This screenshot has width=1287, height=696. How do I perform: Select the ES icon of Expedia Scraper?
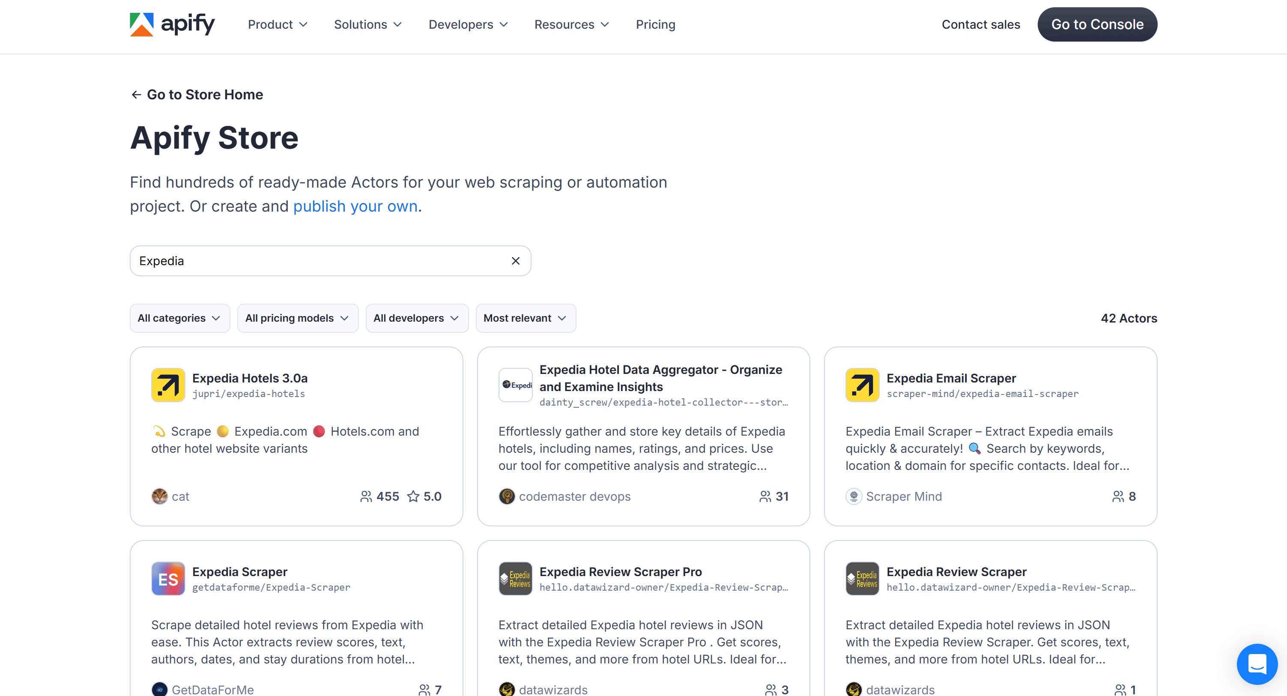tap(168, 578)
